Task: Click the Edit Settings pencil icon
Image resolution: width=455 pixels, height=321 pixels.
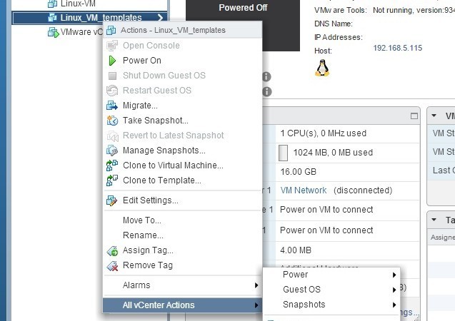Action: (112, 200)
